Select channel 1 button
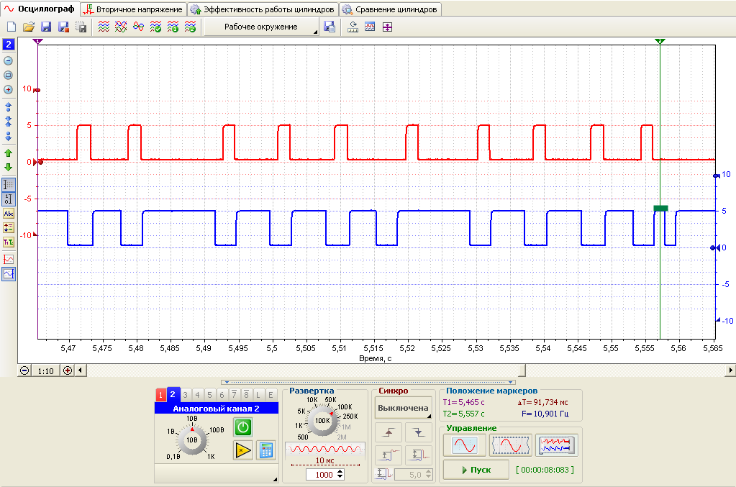 pos(160,395)
